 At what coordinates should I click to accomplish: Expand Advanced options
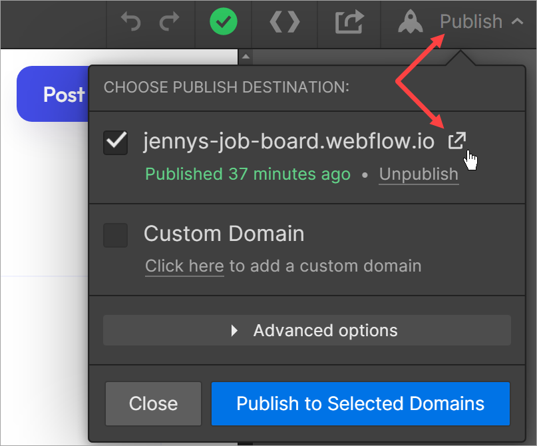(x=307, y=330)
